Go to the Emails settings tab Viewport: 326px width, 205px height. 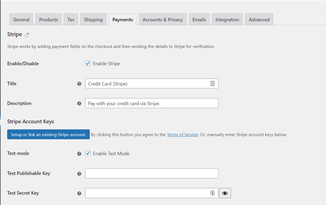pos(199,19)
